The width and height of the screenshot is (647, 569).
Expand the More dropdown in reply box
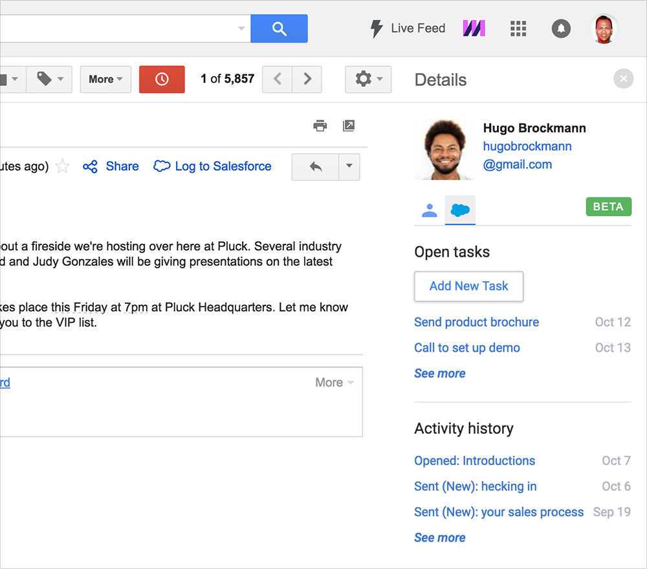coord(334,382)
